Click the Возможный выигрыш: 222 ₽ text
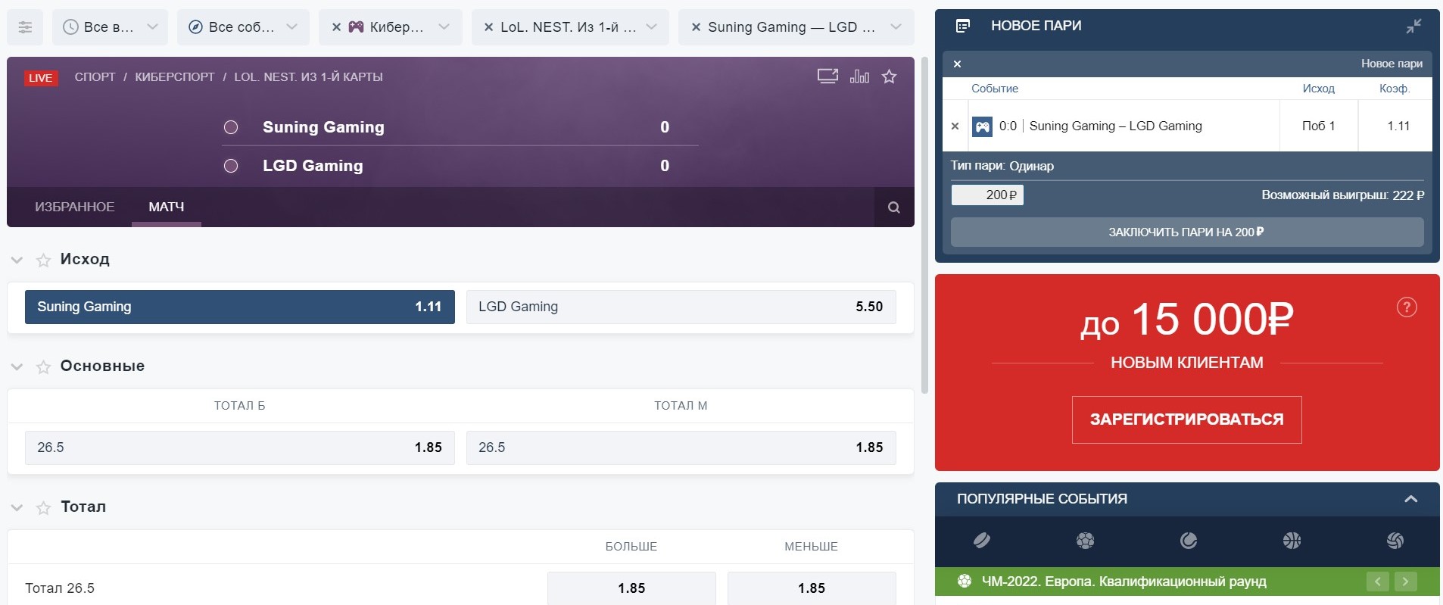The image size is (1443, 605). (x=1342, y=195)
